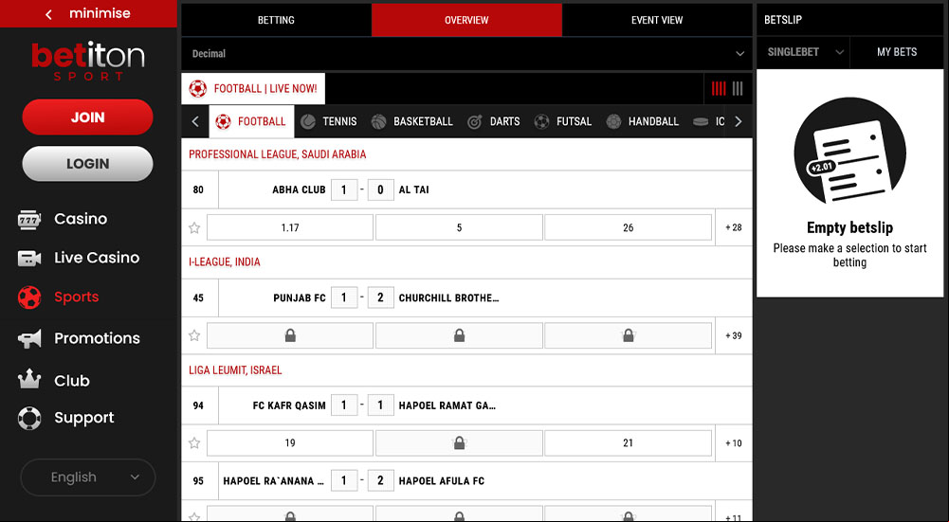Open the English language selector
Screen dimensions: 949x522
click(88, 477)
